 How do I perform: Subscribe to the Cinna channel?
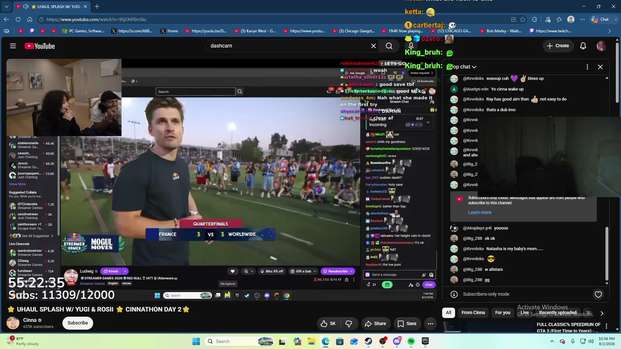pos(78,323)
